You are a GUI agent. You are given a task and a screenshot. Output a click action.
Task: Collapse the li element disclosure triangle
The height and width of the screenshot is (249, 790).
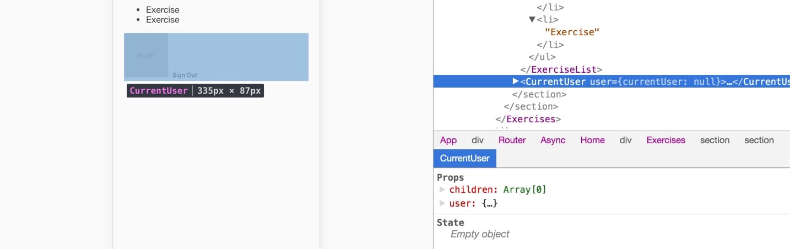pos(532,19)
